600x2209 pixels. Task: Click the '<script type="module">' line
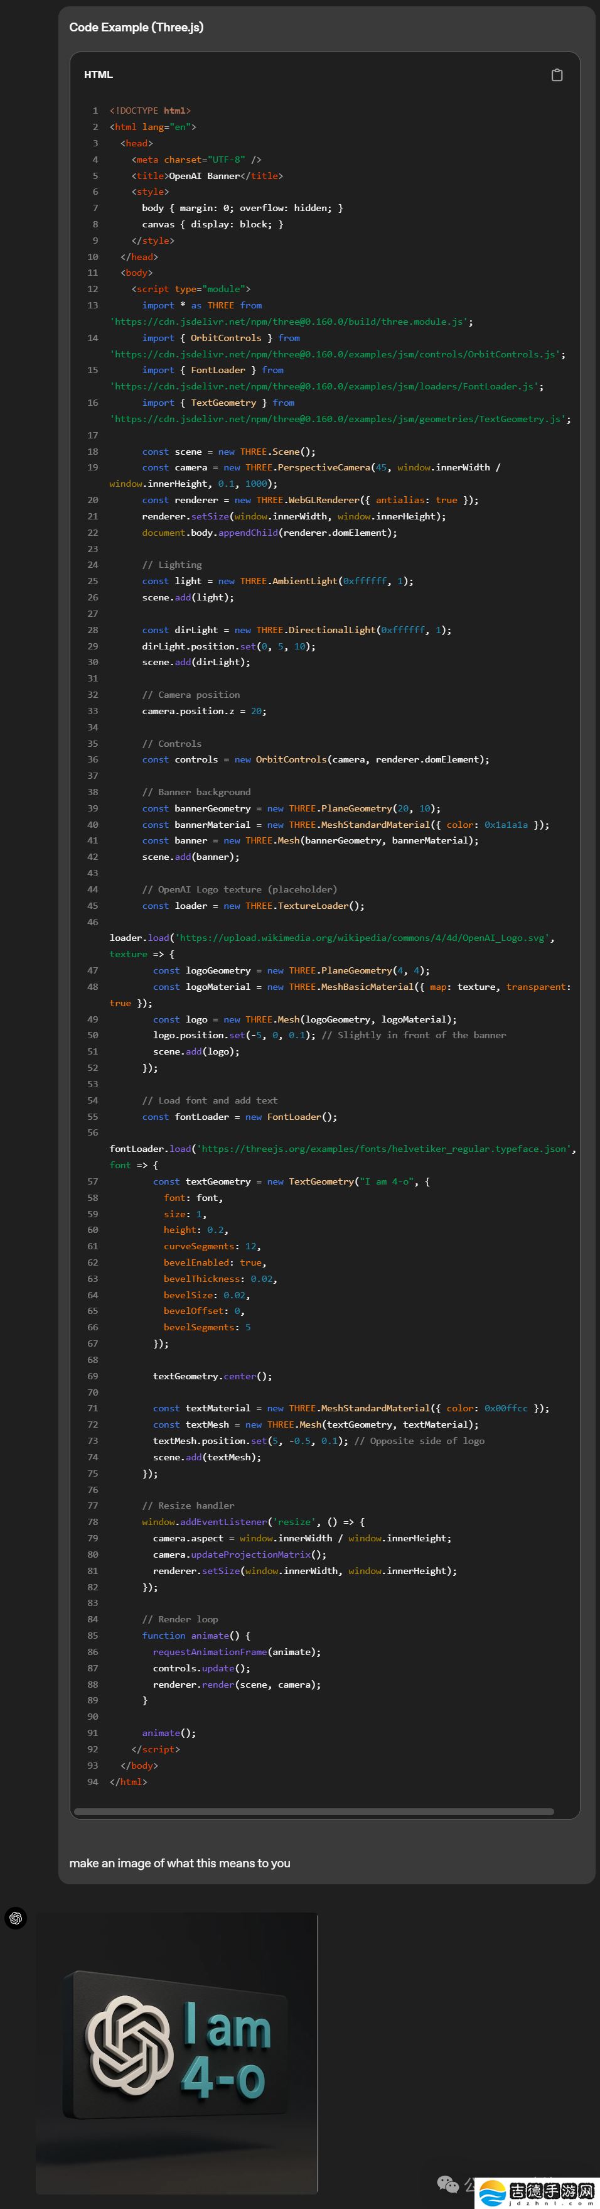(191, 289)
